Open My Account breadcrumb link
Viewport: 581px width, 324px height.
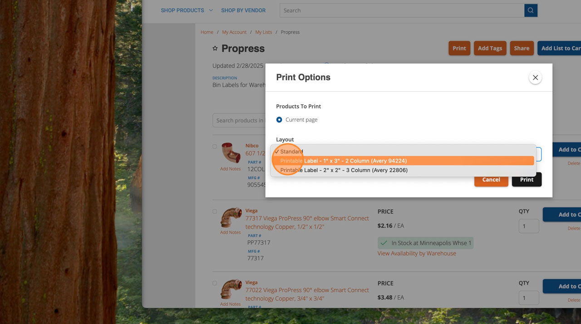pyautogui.click(x=234, y=32)
